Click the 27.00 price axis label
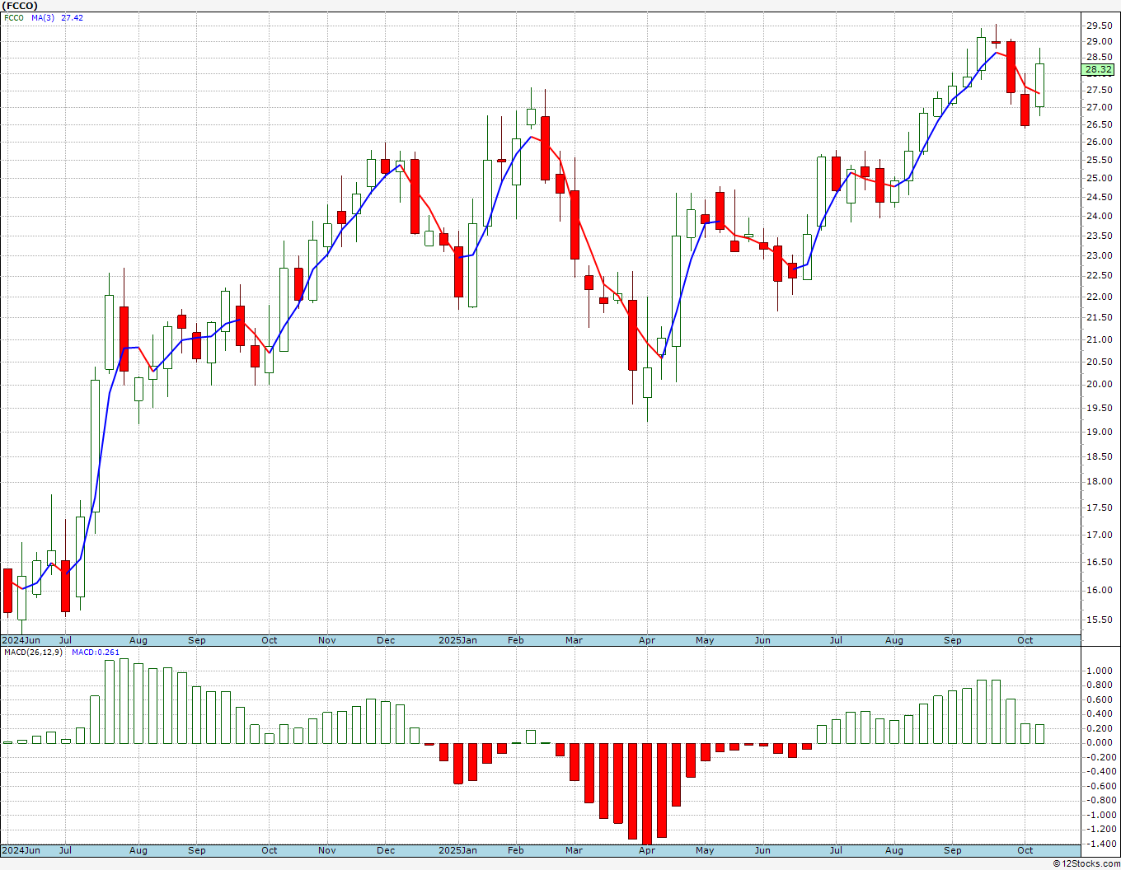This screenshot has width=1121, height=870. tap(1099, 107)
